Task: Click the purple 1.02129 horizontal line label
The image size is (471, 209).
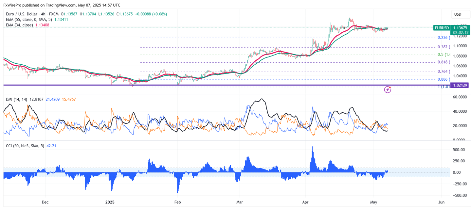Action: coord(459,85)
